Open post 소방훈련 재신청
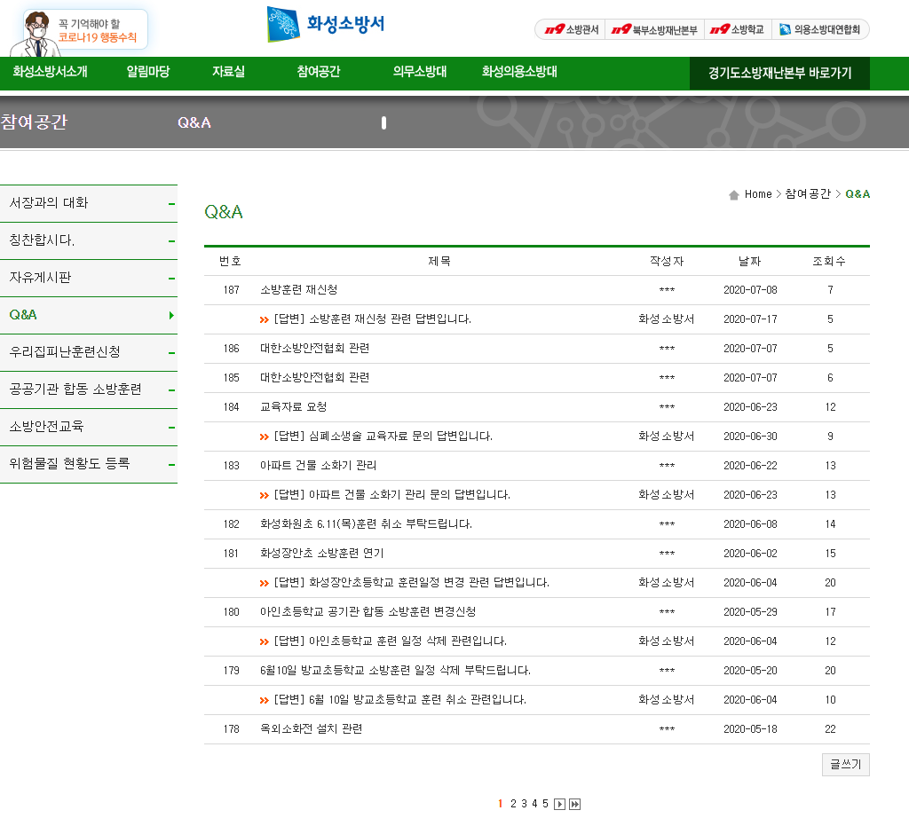Image resolution: width=909 pixels, height=826 pixels. pos(299,289)
